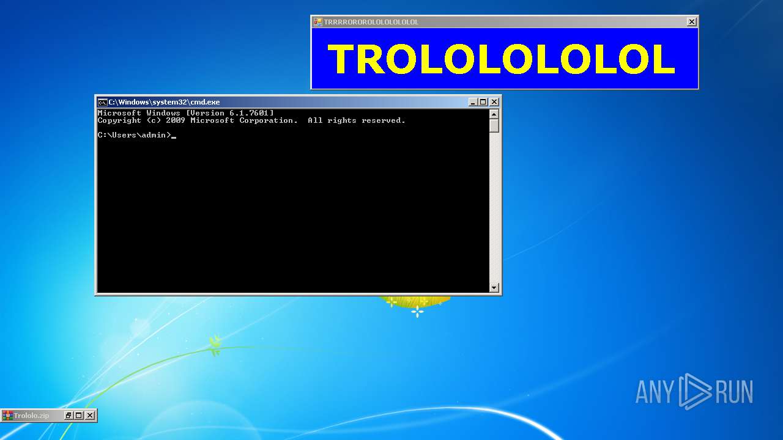Viewport: 783px width, 440px height.
Task: Maximize the Trololo.zip window
Action: click(x=79, y=416)
